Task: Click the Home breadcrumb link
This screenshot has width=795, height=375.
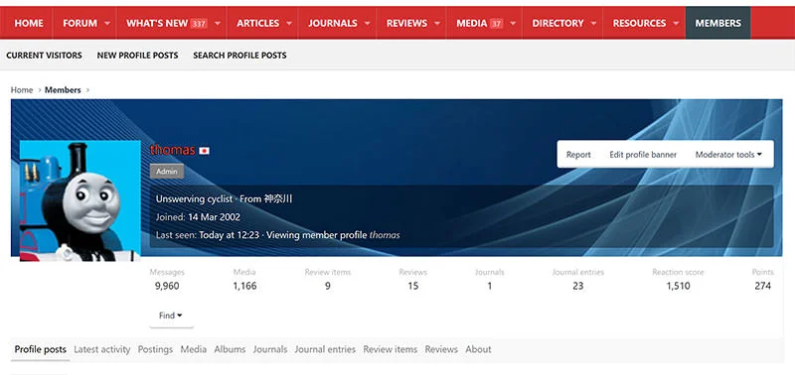Action: coord(22,90)
